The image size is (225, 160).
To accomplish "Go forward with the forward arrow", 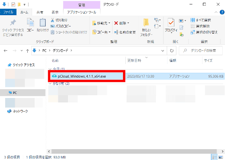I will click(x=14, y=51).
